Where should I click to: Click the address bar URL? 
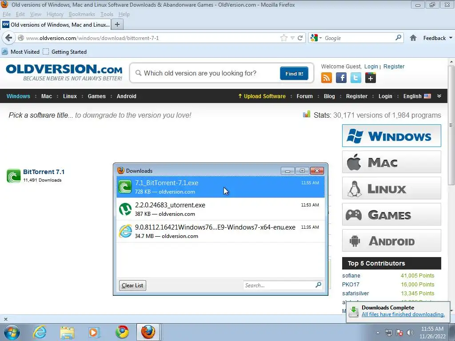pos(92,38)
